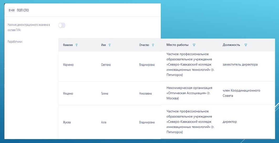Click the Разработчики label
Viewport: 279px width, 143px height.
pyautogui.click(x=15, y=42)
